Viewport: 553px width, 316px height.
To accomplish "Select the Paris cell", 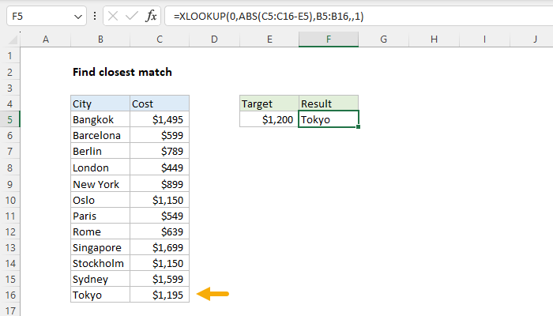I will [100, 216].
